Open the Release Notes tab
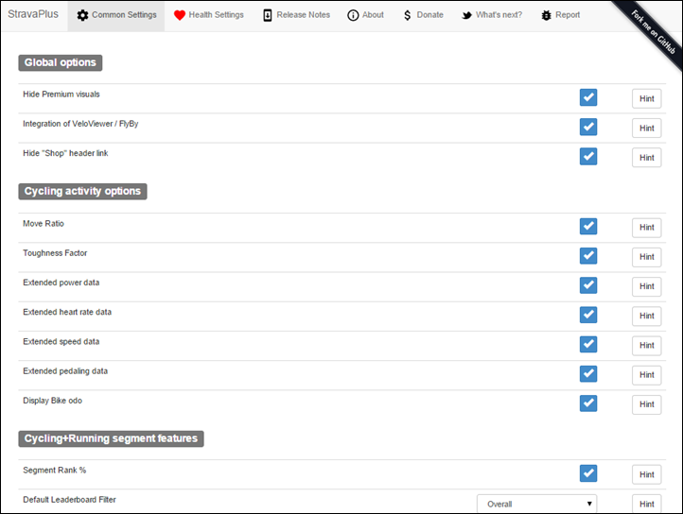Viewport: 683px width, 514px height. 297,16
